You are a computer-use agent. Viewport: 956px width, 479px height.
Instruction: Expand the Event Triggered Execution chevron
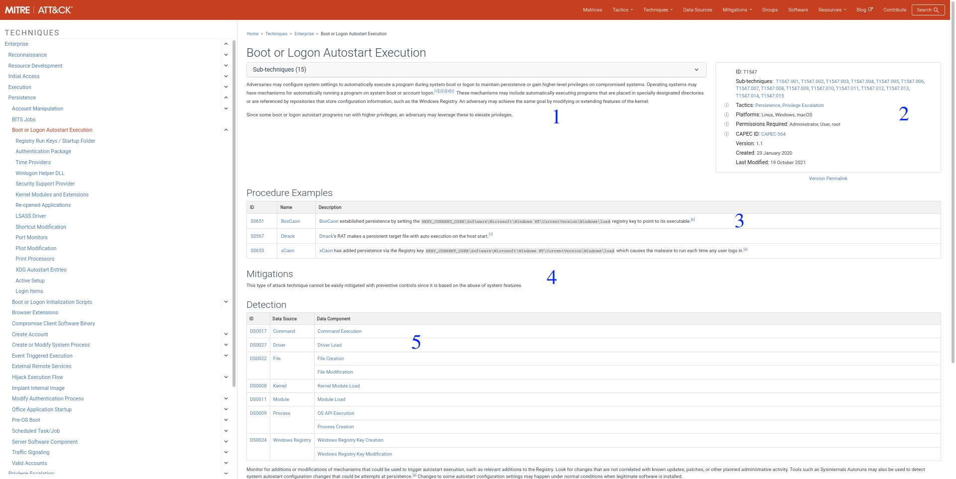coord(226,356)
